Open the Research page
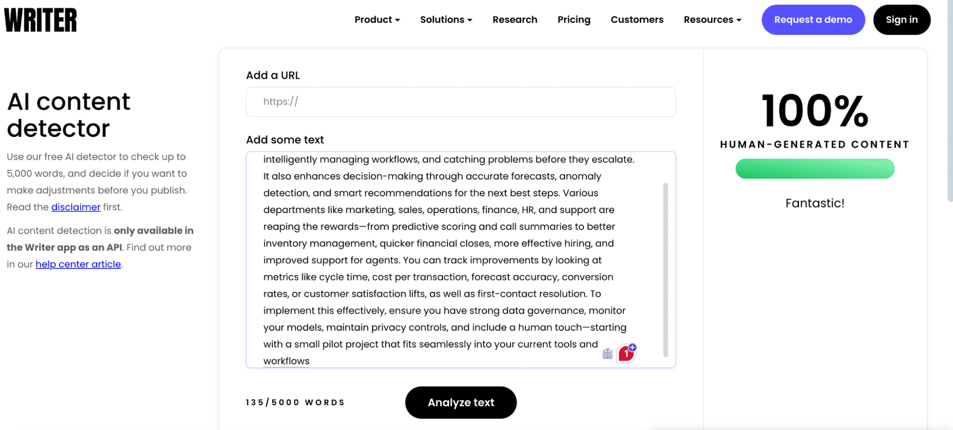This screenshot has height=430, width=953. [x=514, y=20]
